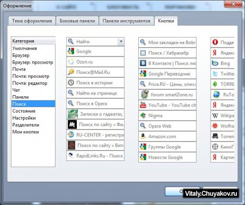Select the Браузер category

pyautogui.click(x=33, y=55)
